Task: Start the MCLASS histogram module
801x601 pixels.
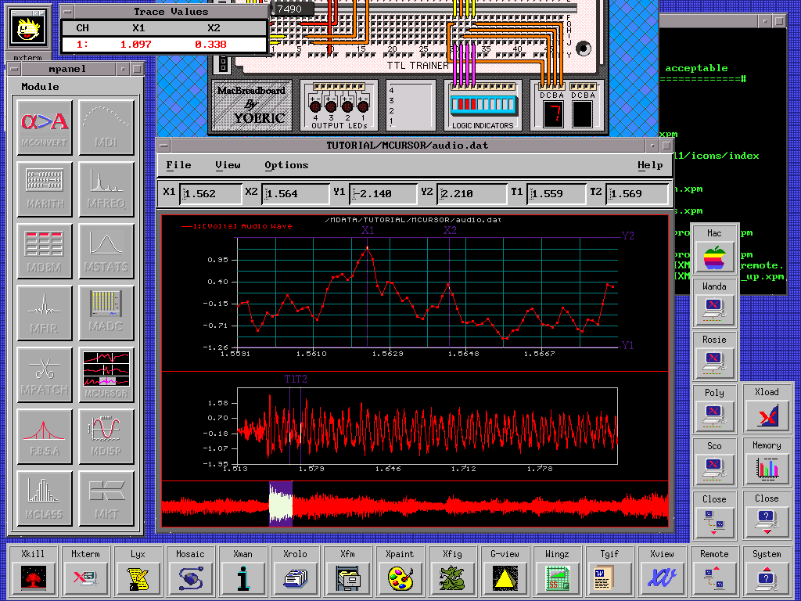Action: pyautogui.click(x=45, y=497)
